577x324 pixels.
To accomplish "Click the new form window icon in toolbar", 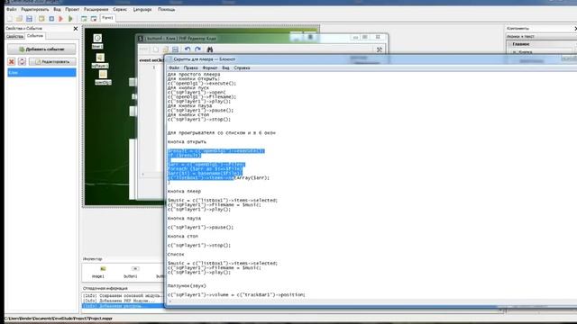I will [84, 18].
